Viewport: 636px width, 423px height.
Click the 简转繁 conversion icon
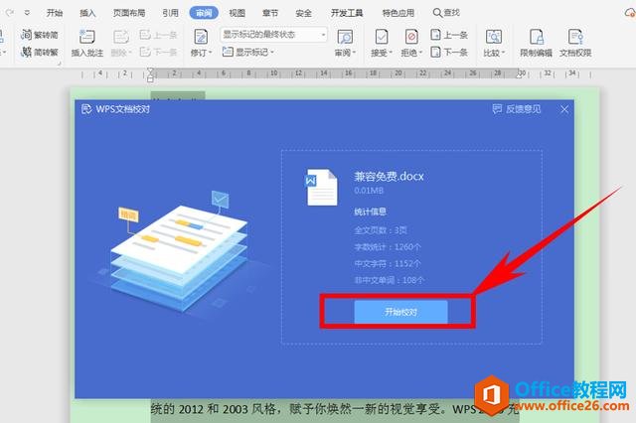pos(26,52)
